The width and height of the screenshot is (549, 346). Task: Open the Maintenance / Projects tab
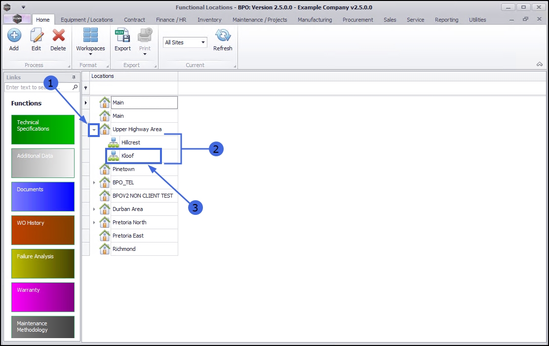(x=260, y=20)
